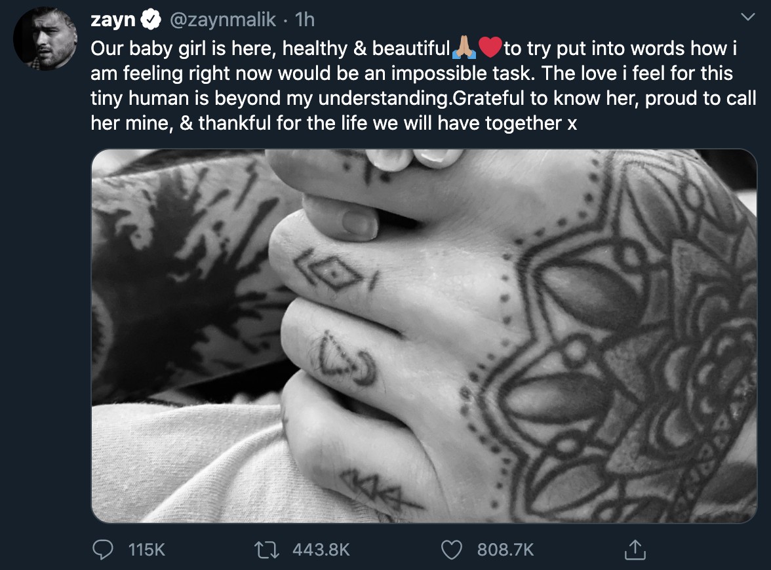This screenshot has width=771, height=570.
Task: Retweet this tweet using the retweet icon
Action: (x=266, y=549)
